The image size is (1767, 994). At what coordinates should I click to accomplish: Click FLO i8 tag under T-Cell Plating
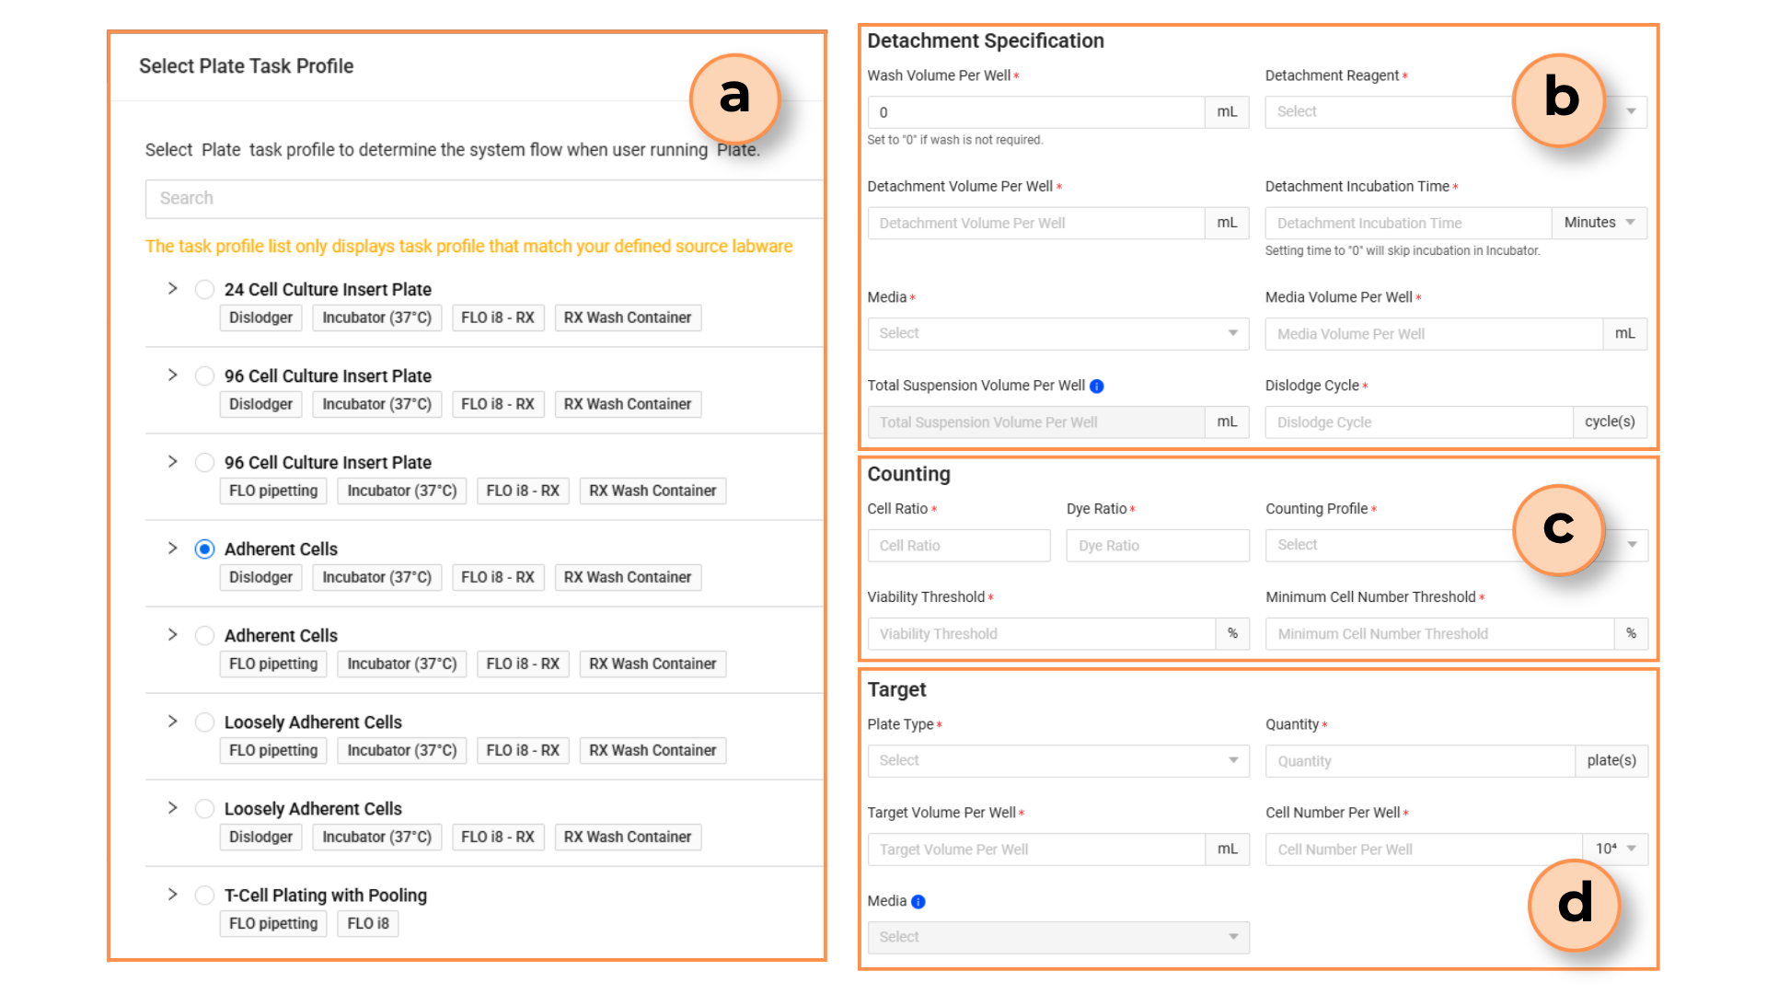368,923
